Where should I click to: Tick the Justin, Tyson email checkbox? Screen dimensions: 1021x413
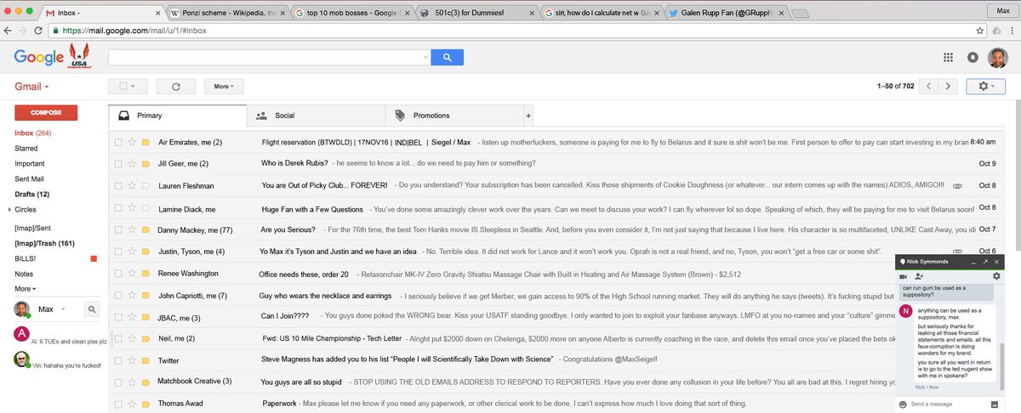[118, 252]
